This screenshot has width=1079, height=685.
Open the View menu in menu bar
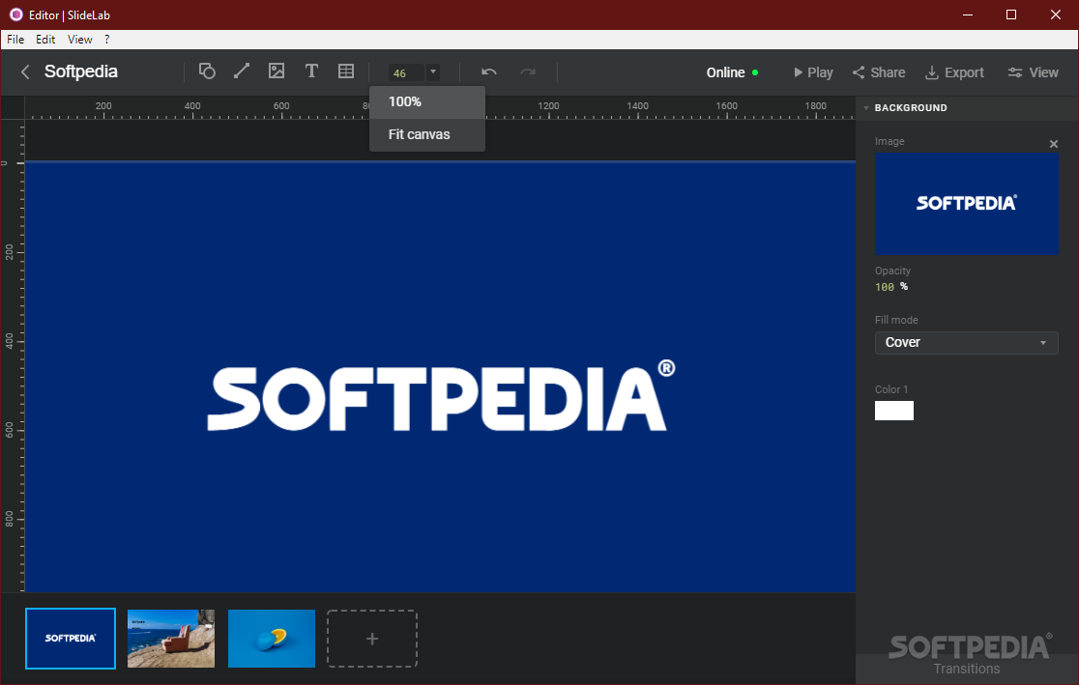click(x=80, y=40)
